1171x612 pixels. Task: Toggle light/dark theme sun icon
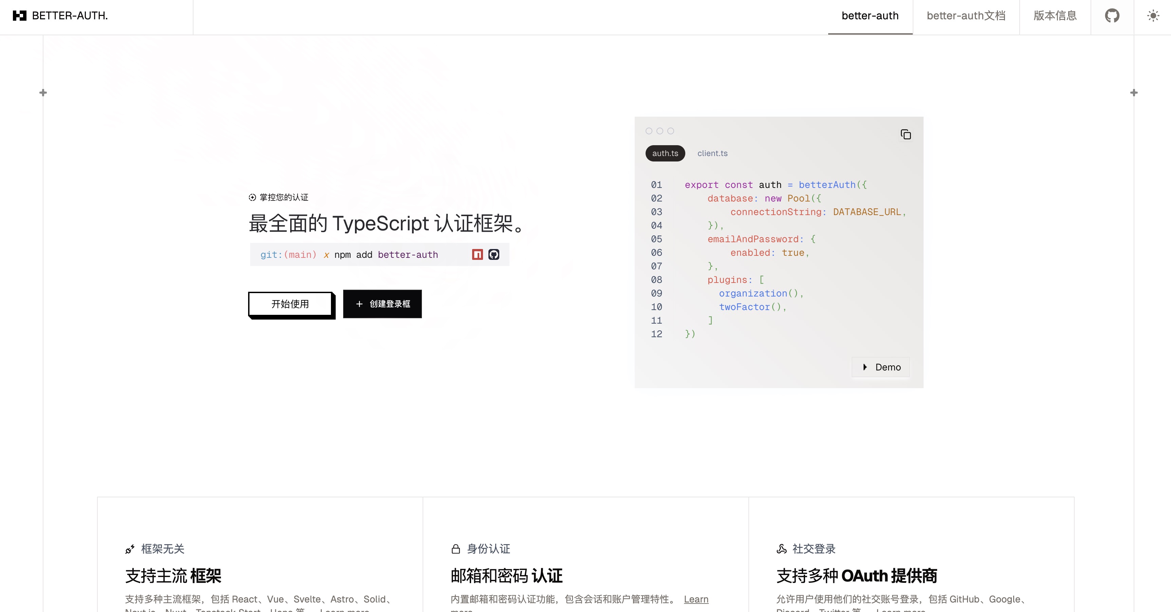pyautogui.click(x=1153, y=16)
